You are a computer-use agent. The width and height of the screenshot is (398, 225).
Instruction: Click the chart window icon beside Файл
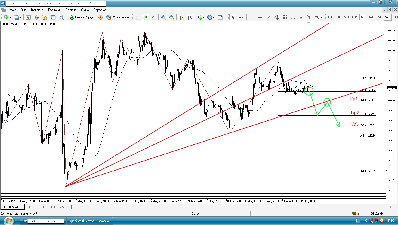4,10
